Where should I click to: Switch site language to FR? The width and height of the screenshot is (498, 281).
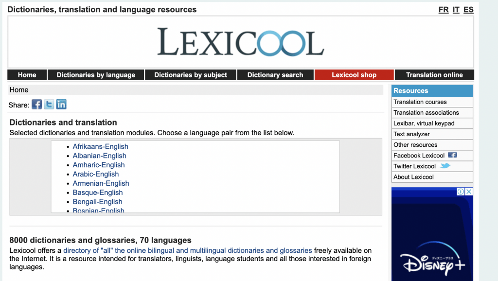pos(444,10)
